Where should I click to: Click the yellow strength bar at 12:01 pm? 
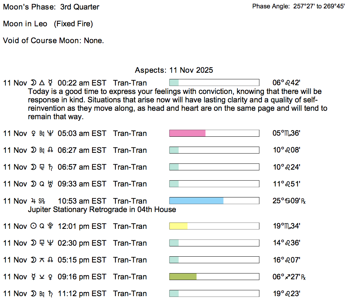[x=178, y=226]
